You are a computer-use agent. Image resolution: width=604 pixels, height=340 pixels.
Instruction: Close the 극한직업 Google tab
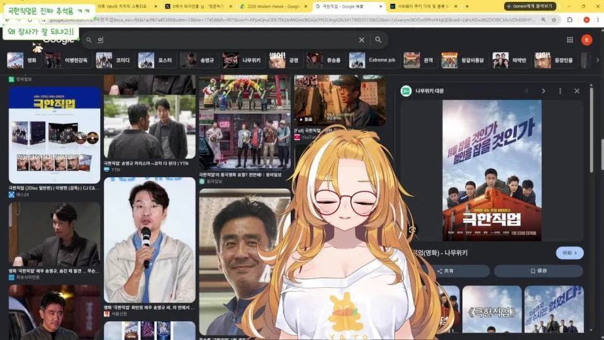[x=381, y=6]
